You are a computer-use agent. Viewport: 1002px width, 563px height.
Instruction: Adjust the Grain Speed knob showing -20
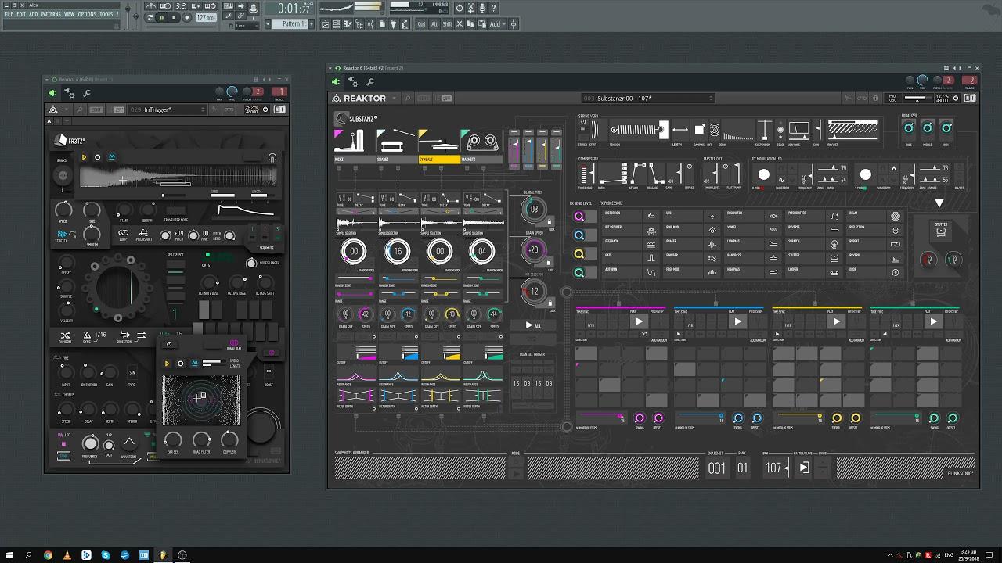[x=534, y=250]
